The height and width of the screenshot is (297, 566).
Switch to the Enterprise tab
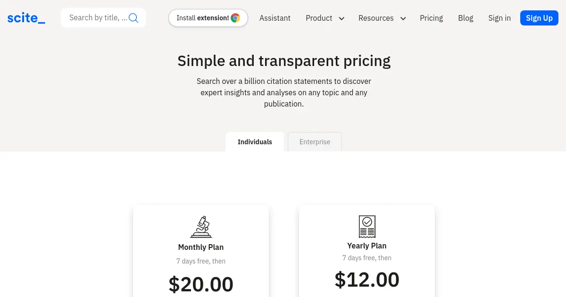pos(315,142)
